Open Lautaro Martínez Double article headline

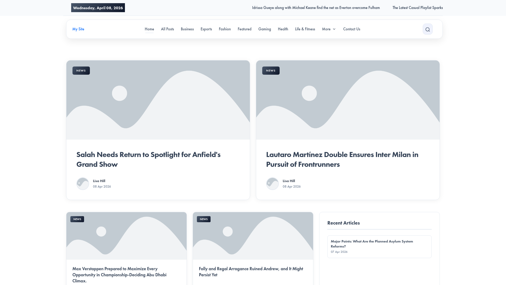pos(342,159)
